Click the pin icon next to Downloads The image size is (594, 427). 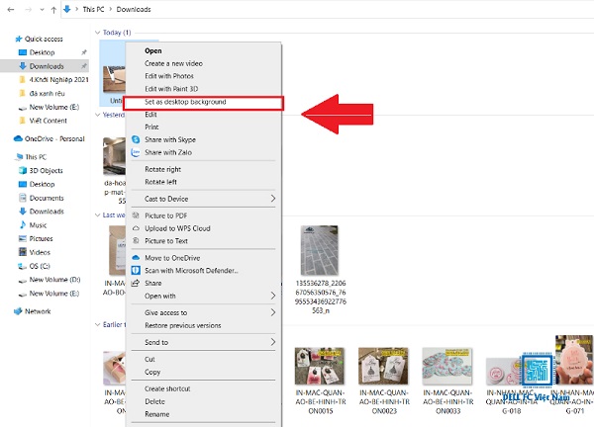pyautogui.click(x=84, y=66)
